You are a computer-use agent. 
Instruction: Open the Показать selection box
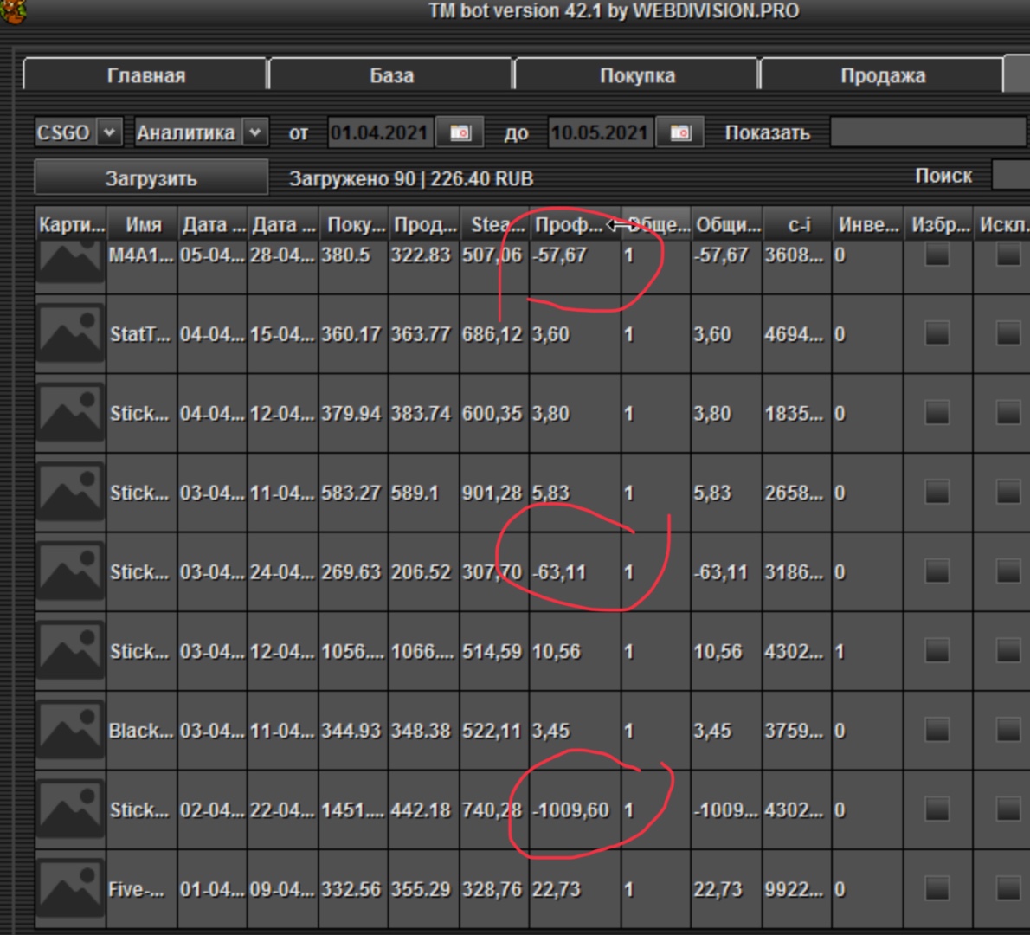pyautogui.click(x=927, y=132)
